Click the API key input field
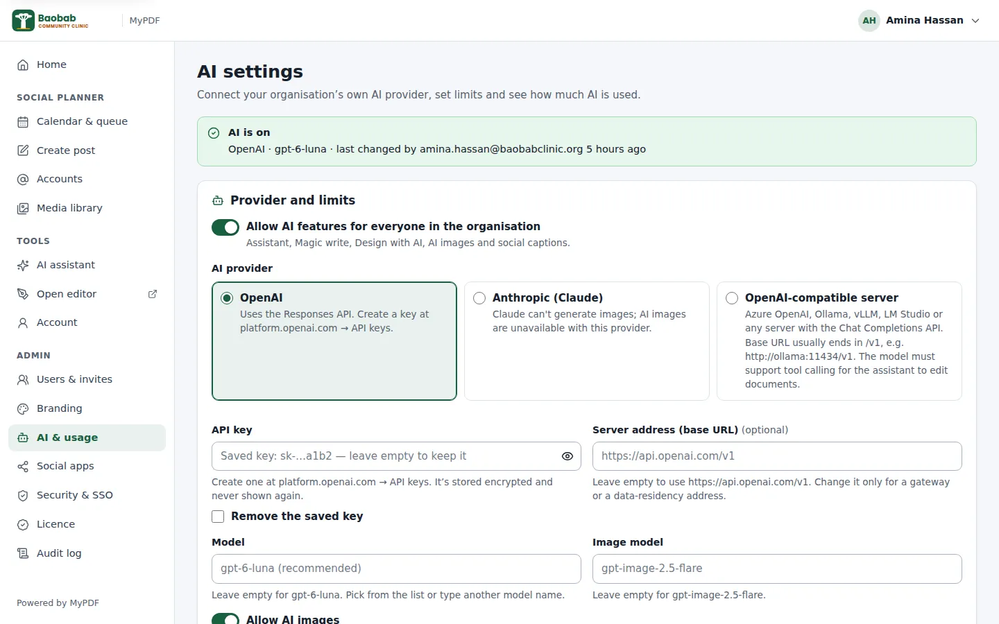 (396, 456)
